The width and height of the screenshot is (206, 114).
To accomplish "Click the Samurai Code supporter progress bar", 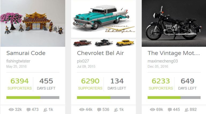I will pos(33,97).
